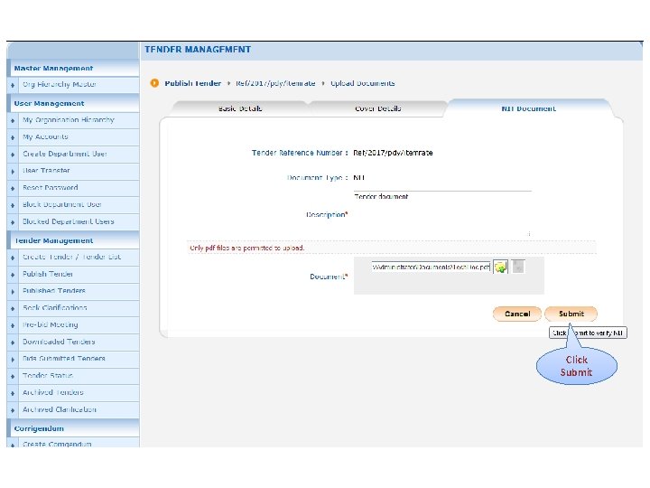Open Archived Tenders
The image size is (650, 488).
[53, 392]
